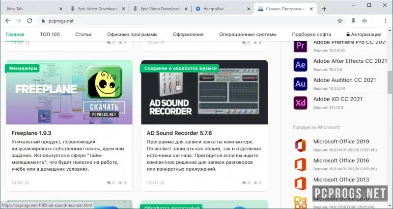The height and width of the screenshot is (209, 393).
Task: Click comments icon on AD Sound Recorder card
Action: [x=244, y=183]
